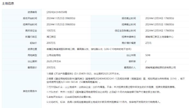Viewport: 189px width, 108px height.
Task: Select the 报名截止时间 label
Action: tap(129, 18)
